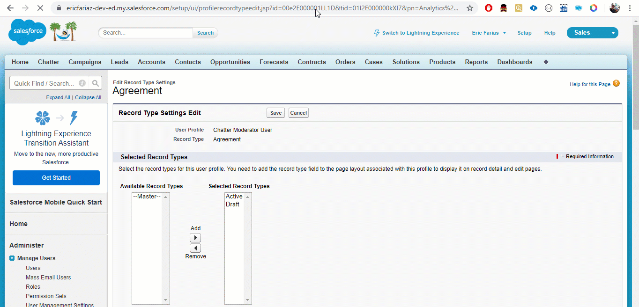Click the Quick Find magnifier icon
639x307 pixels.
[x=96, y=83]
